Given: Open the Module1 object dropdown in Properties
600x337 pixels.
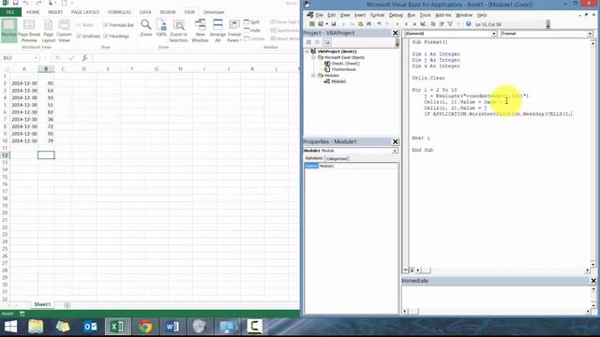Looking at the screenshot, I should [395, 151].
